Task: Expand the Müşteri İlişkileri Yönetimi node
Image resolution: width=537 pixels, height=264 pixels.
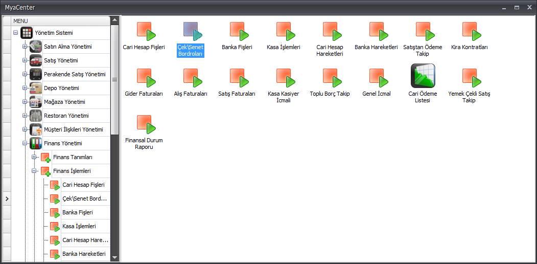Action: (25, 129)
